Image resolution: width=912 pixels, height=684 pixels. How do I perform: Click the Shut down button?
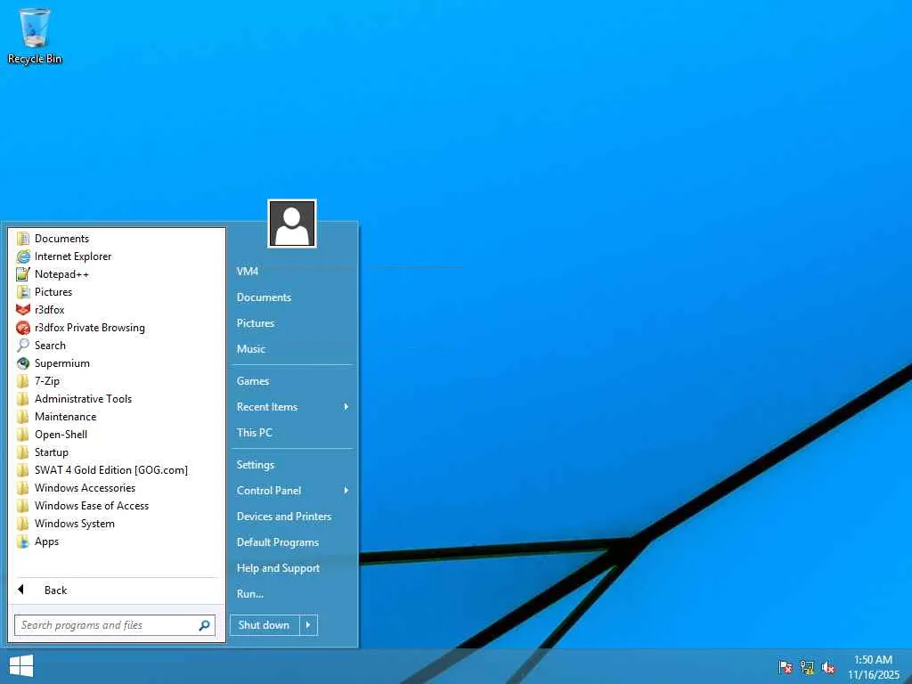click(x=265, y=625)
